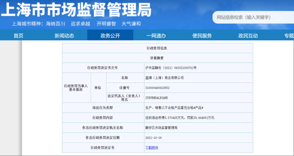294x156 pixels.
Task: Click company name 盖璞（上海）商业有限公司
Action: click(x=165, y=78)
